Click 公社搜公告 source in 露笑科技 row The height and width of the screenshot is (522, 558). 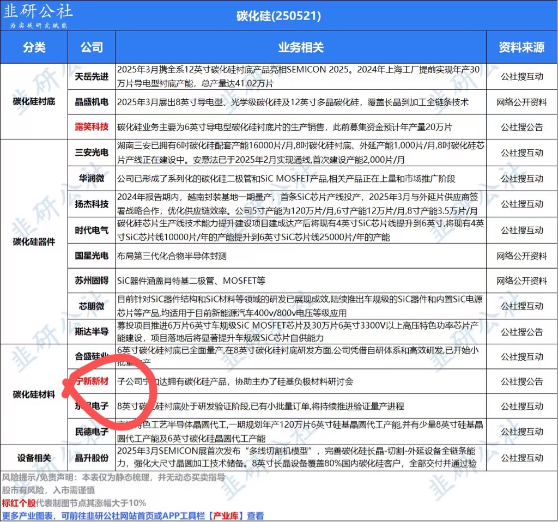click(521, 127)
